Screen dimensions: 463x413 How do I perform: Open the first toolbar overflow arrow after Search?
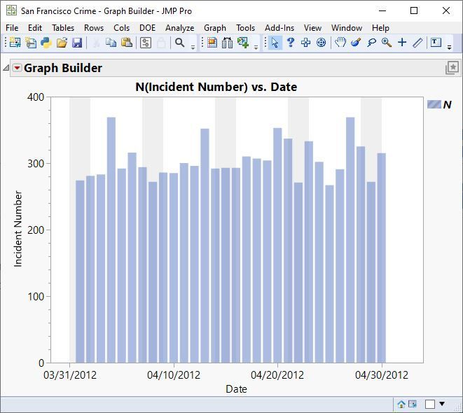point(193,47)
